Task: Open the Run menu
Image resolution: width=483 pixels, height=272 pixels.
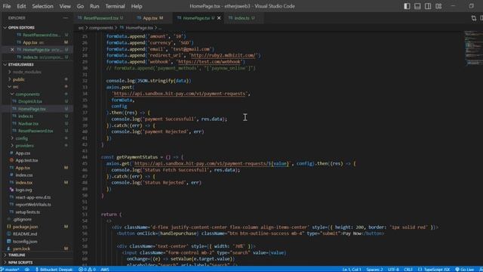Action: click(x=94, y=6)
